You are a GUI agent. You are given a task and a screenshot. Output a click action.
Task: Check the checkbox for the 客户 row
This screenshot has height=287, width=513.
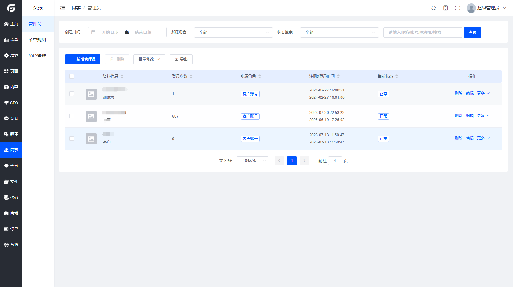pyautogui.click(x=72, y=138)
